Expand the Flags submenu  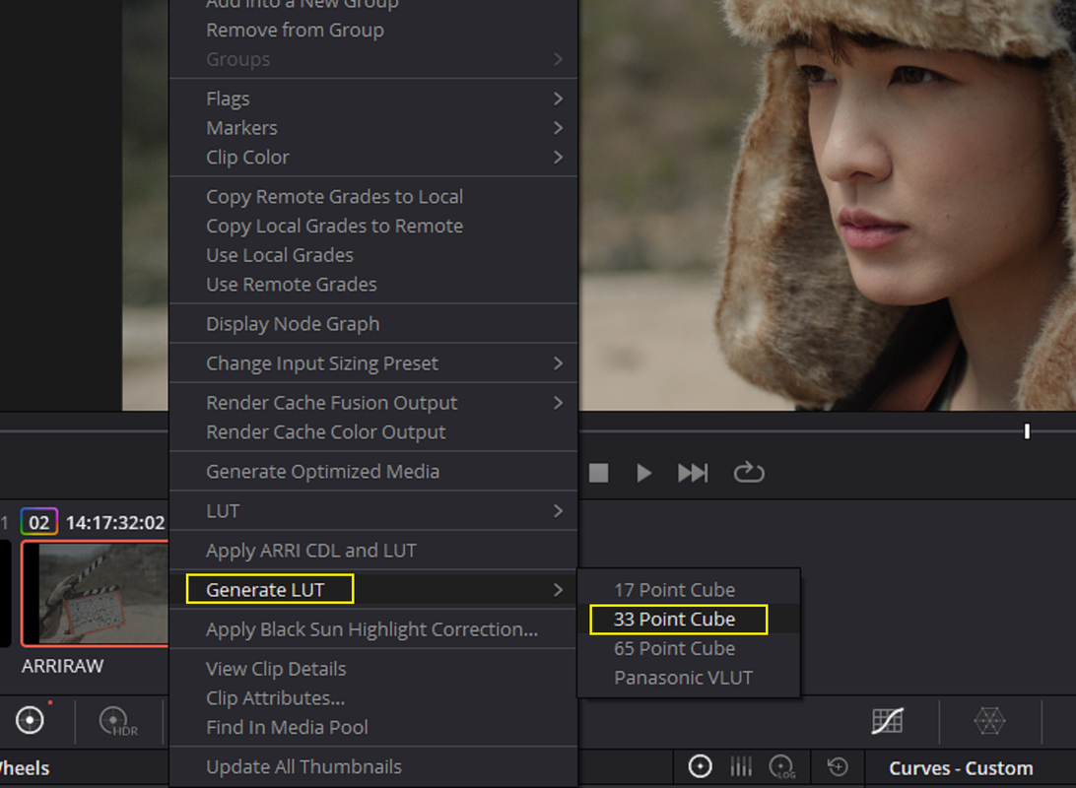click(x=373, y=98)
